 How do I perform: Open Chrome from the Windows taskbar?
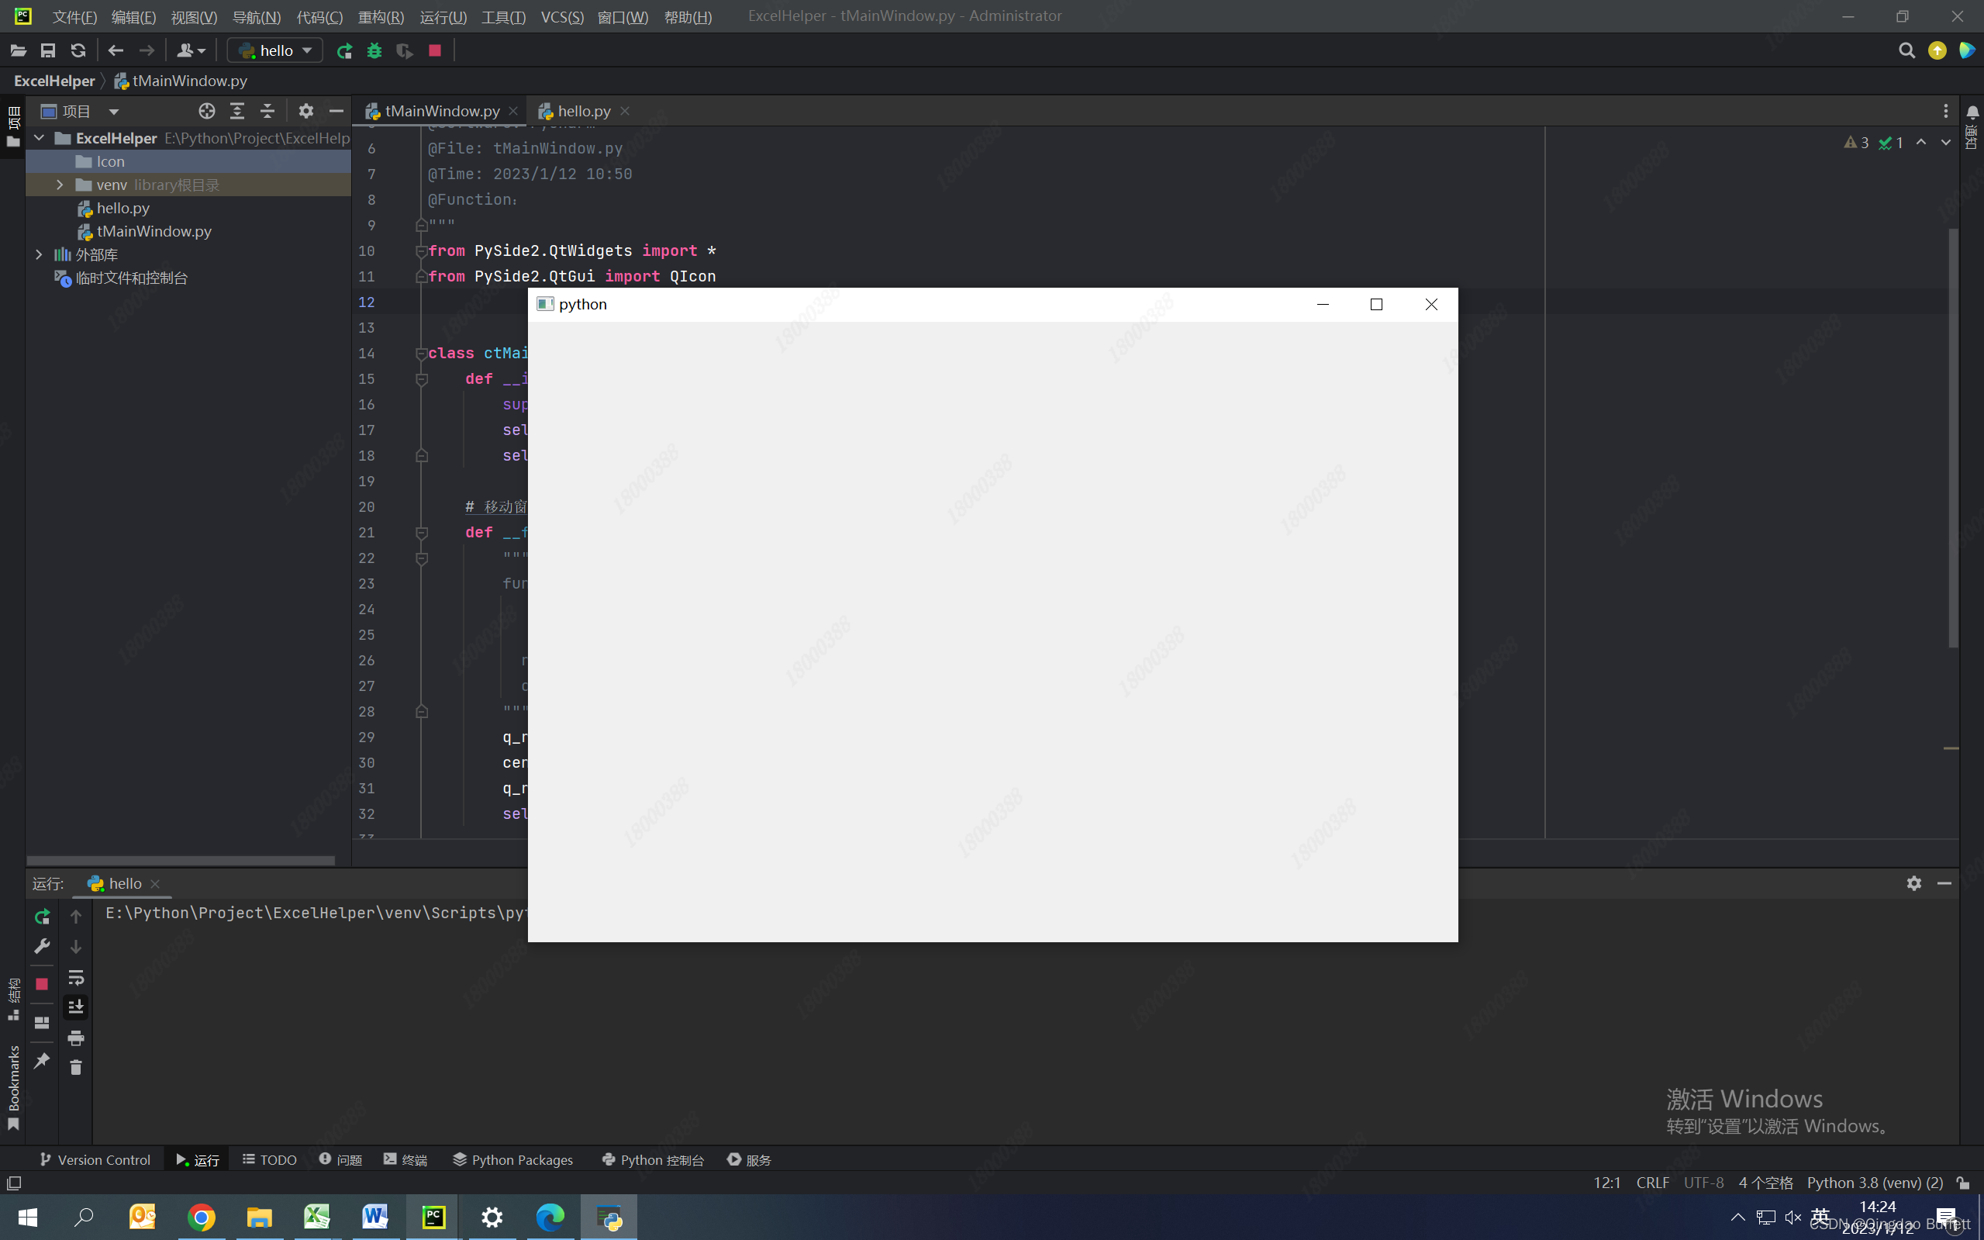(201, 1217)
